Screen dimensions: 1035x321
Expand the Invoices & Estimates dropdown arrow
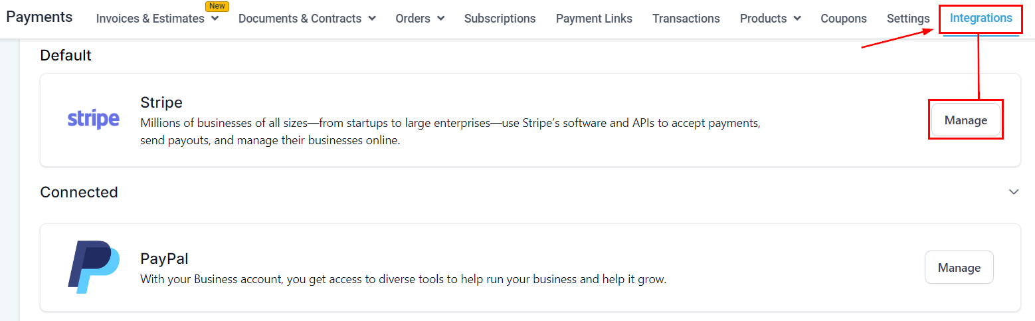(x=215, y=19)
